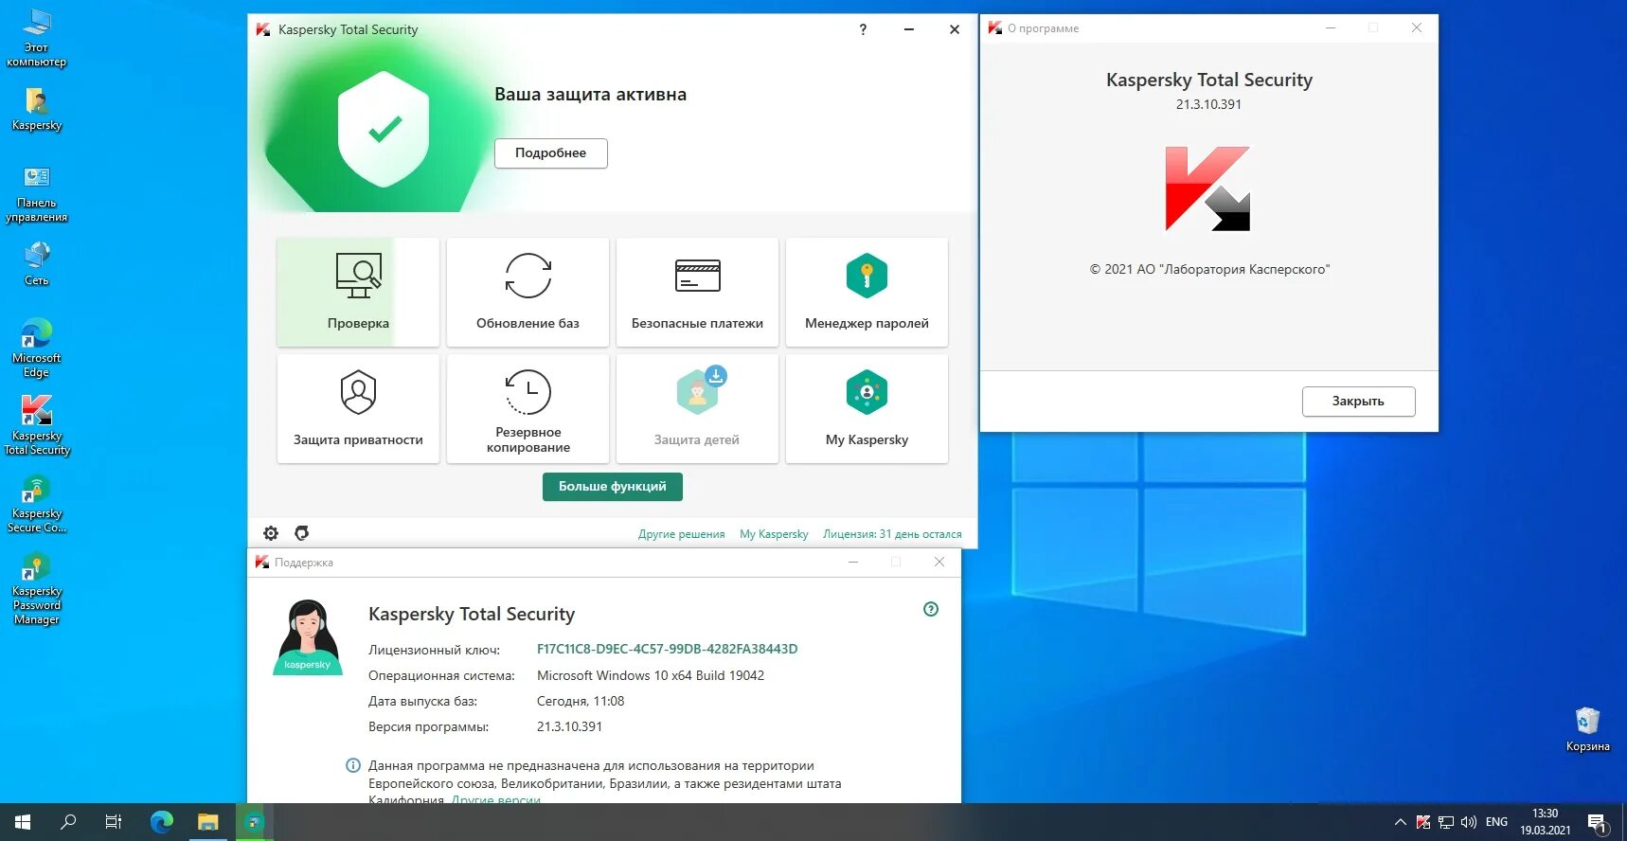Open settings via the gear icon
Image resolution: width=1627 pixels, height=841 pixels.
(x=271, y=533)
